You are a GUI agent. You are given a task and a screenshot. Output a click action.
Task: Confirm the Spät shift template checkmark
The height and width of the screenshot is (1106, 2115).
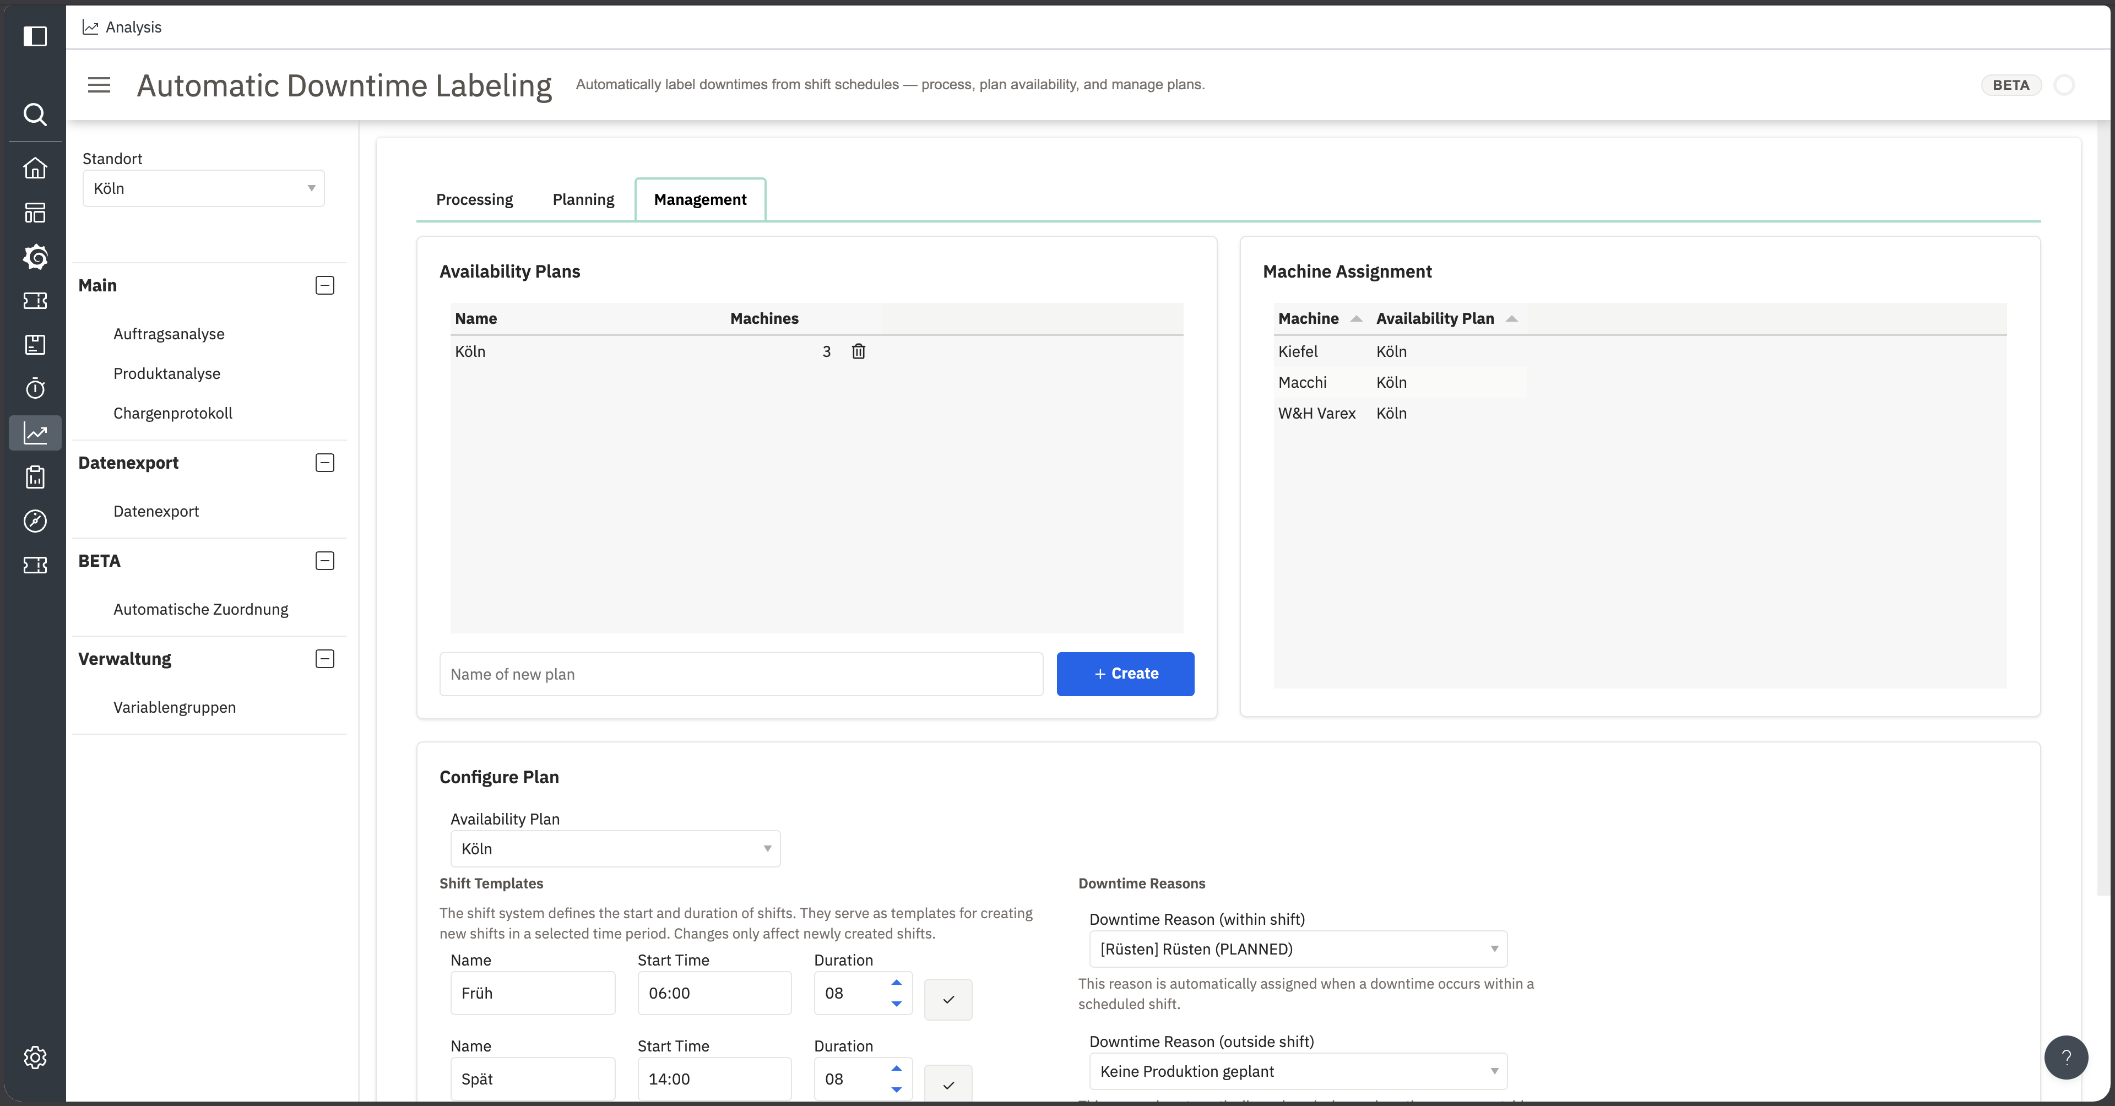(x=948, y=1084)
